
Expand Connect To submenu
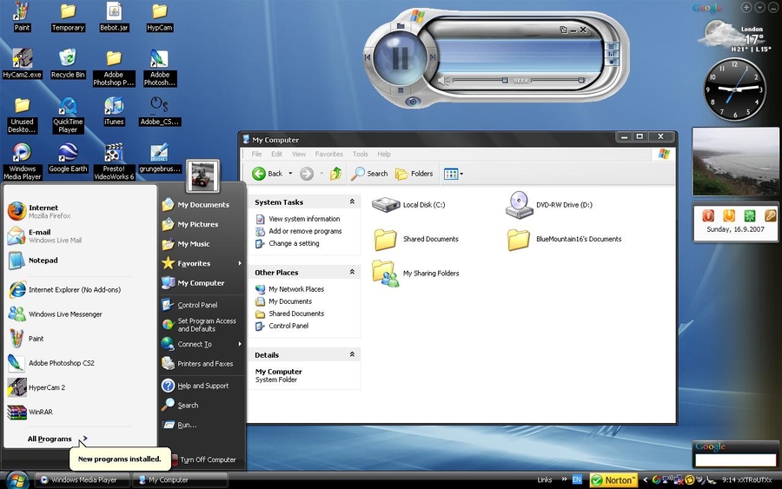(x=202, y=344)
